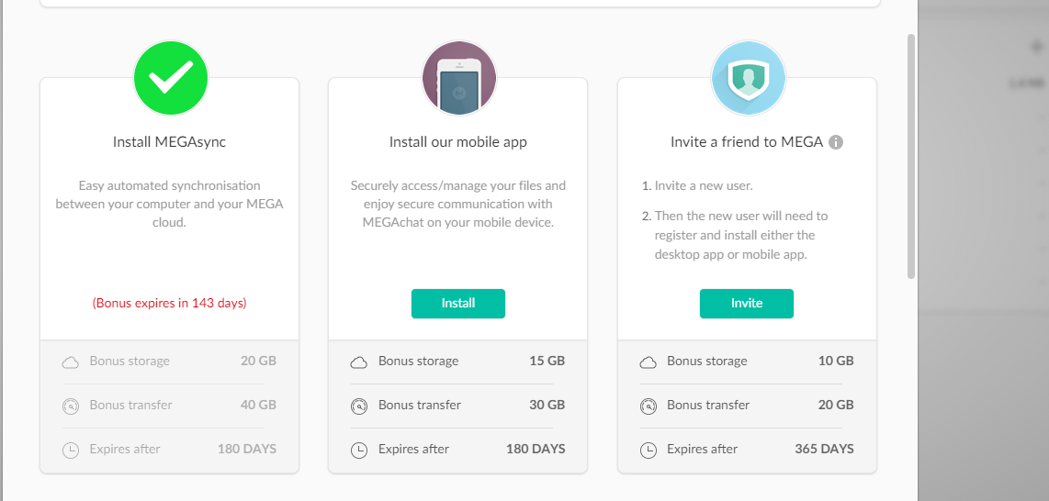Click the Bonus transfer icon in the mobile app card
This screenshot has width=1049, height=501.
click(359, 406)
